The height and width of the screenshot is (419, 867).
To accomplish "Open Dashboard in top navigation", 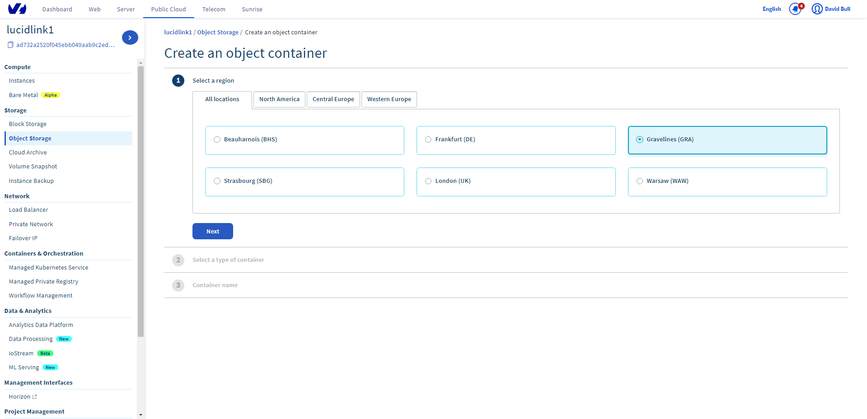I will 57,9.
